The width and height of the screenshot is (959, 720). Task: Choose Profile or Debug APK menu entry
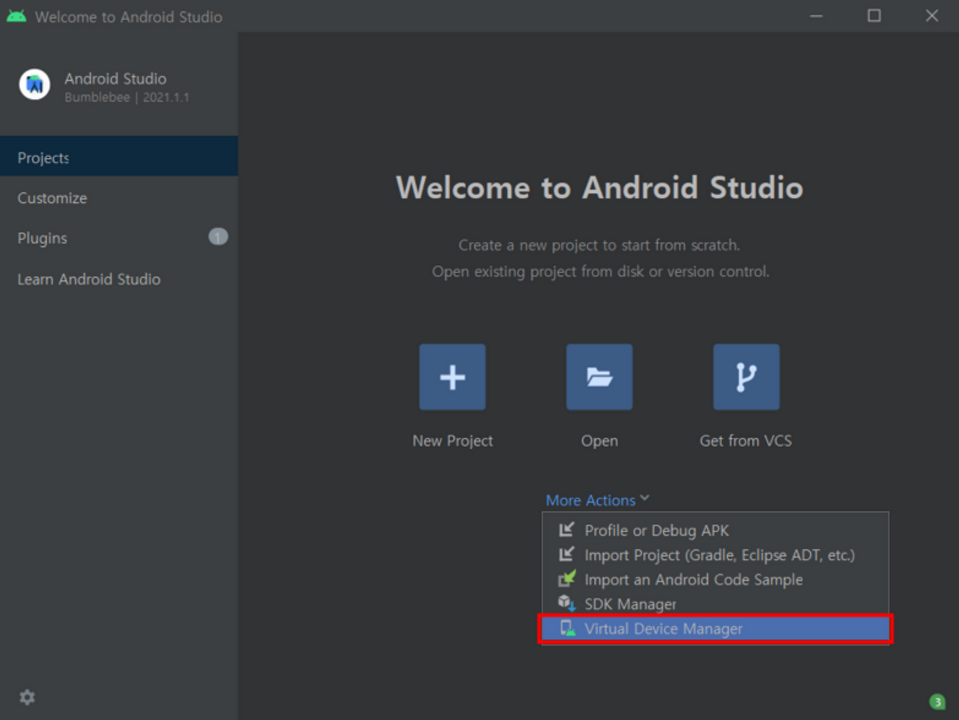716,530
